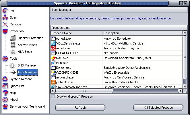Click the IEPR.exe icon

tap(53, 63)
